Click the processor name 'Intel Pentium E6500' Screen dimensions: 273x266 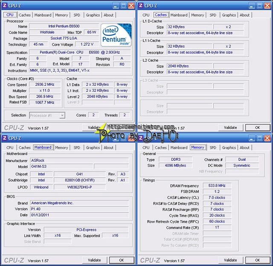click(64, 26)
